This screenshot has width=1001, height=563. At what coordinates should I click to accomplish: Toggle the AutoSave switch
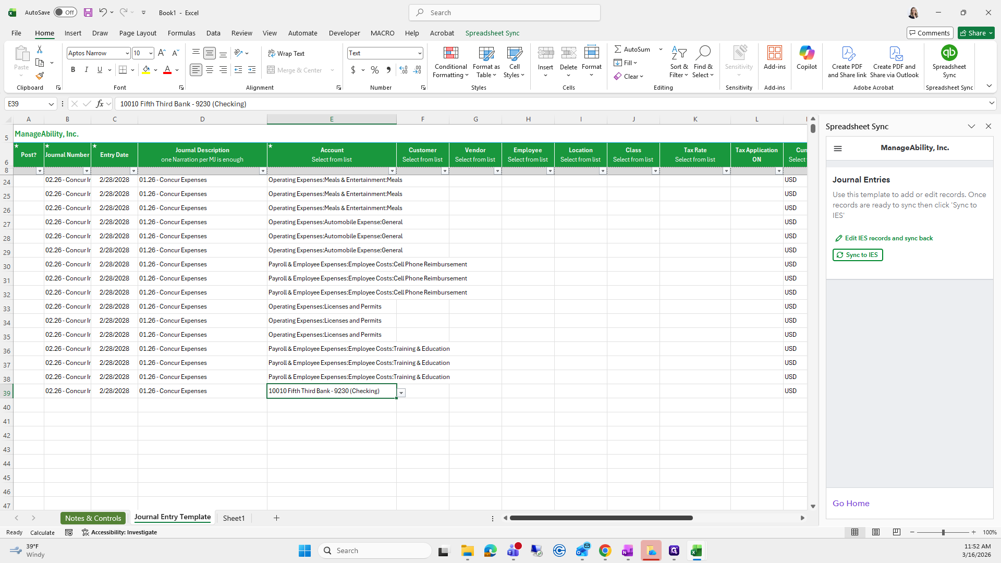65,13
